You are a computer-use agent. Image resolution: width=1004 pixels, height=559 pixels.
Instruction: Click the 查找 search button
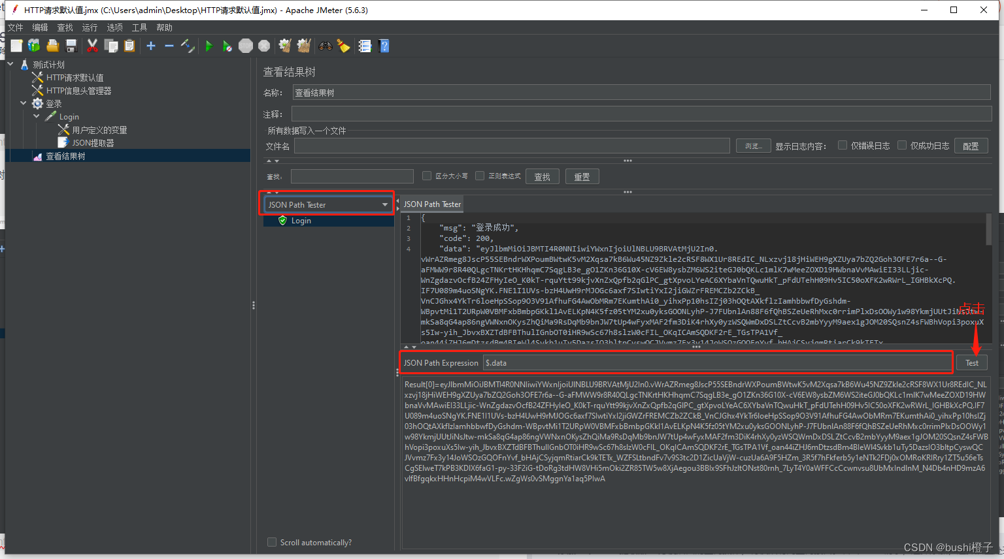click(542, 176)
